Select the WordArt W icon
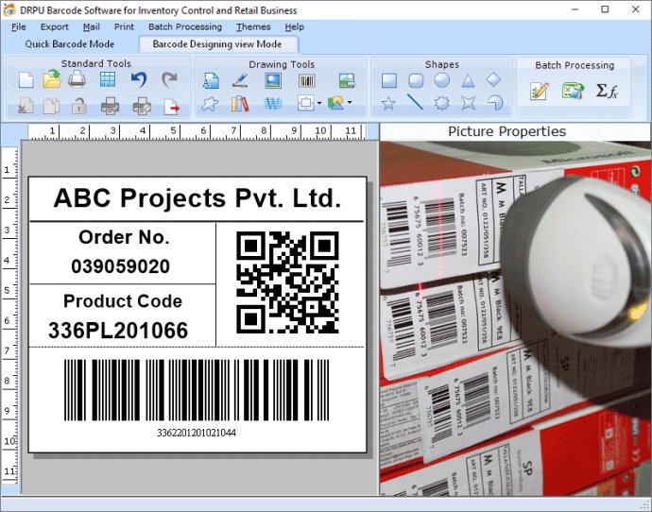This screenshot has height=512, width=652. tap(273, 104)
